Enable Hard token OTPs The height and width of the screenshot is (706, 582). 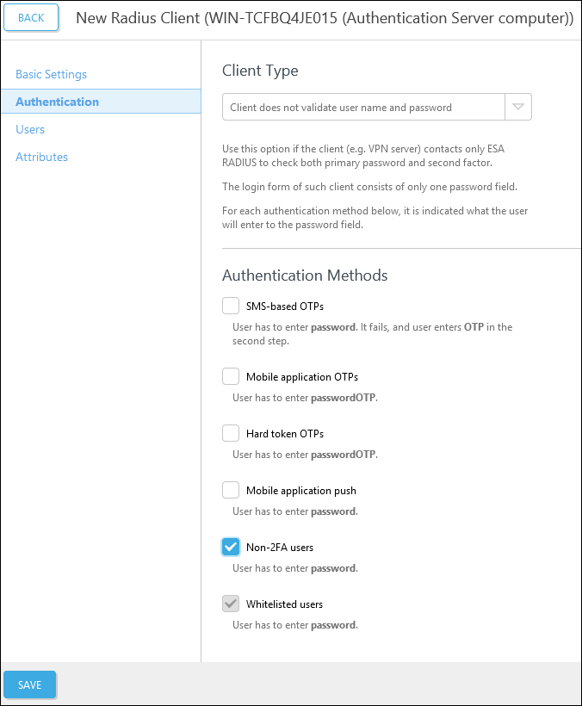click(x=231, y=432)
